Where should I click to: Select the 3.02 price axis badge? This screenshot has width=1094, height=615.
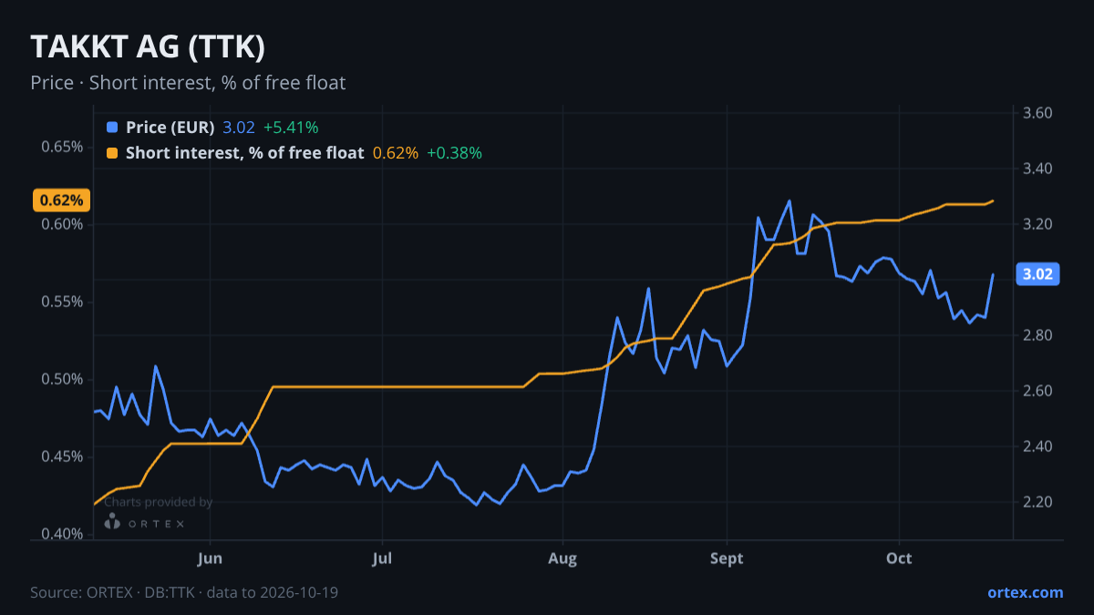1037,274
